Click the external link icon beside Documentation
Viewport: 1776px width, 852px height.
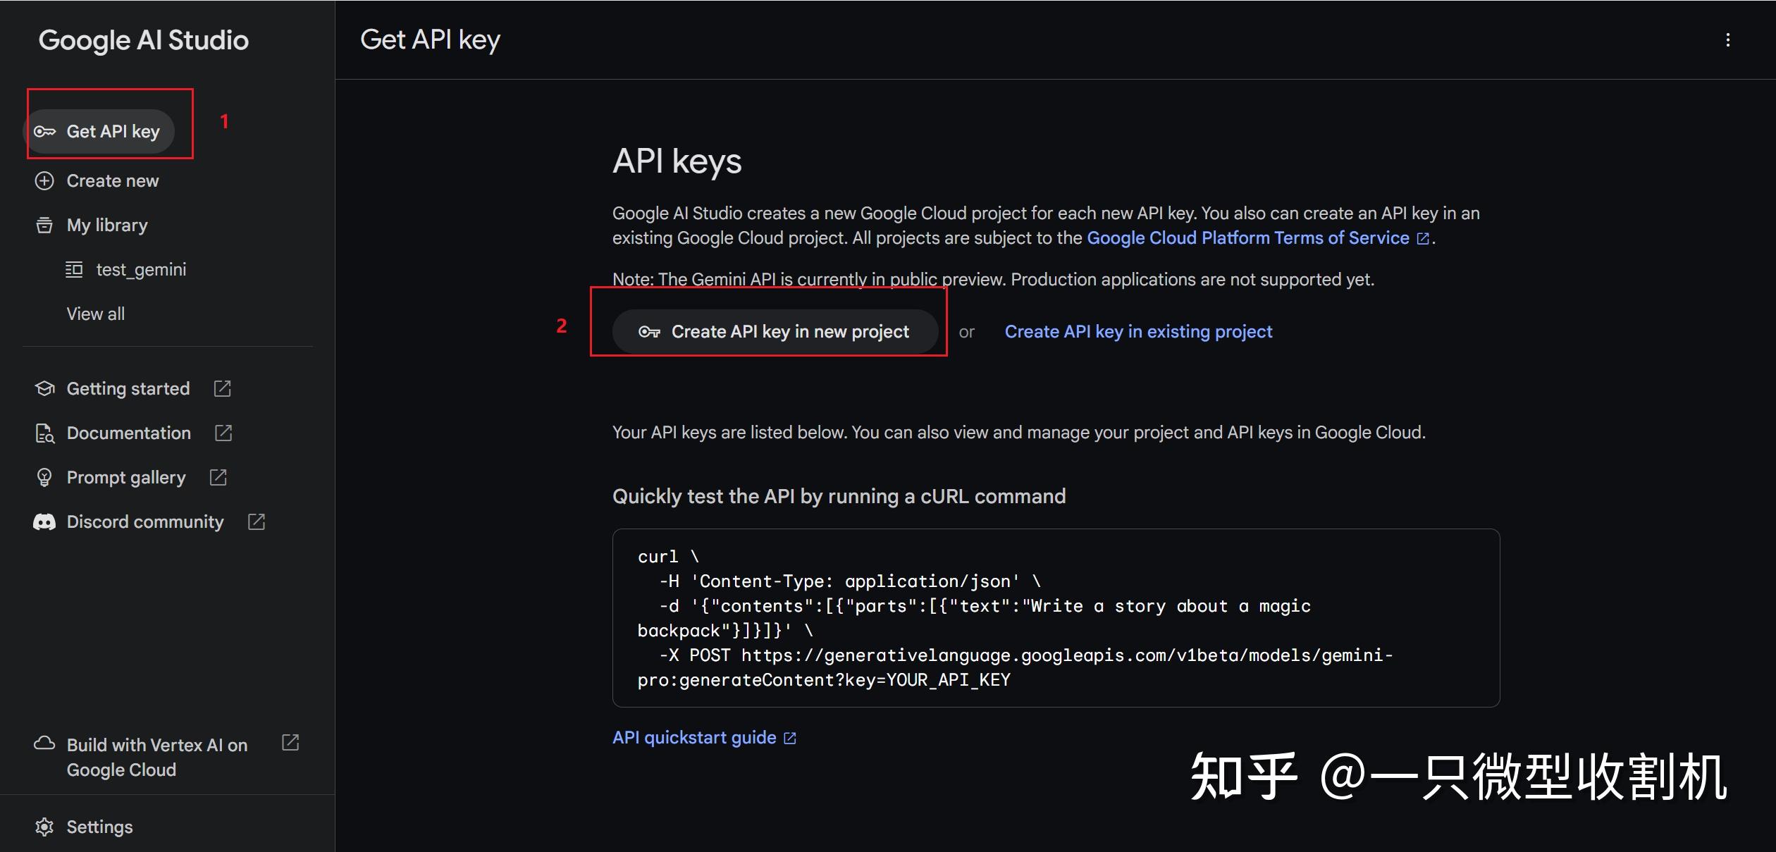[x=223, y=433]
